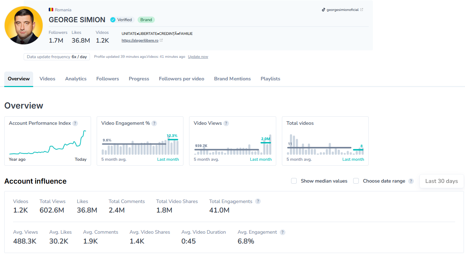Viewport: 465px width, 258px height.
Task: Click the George Simion profile photo
Action: (x=24, y=25)
